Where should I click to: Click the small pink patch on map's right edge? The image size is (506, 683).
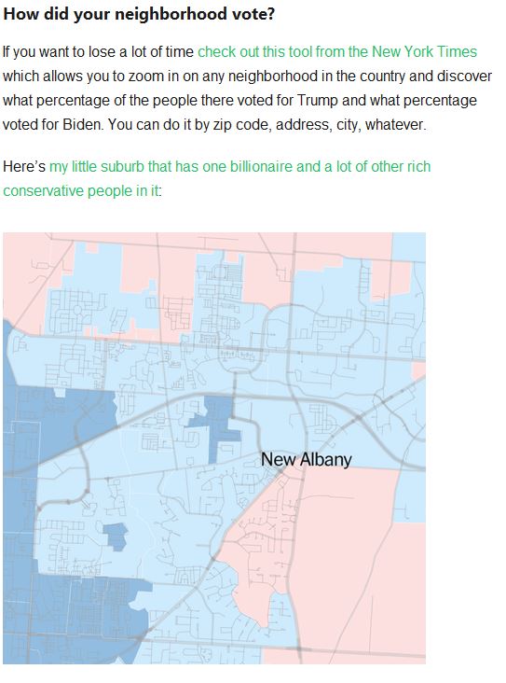419,370
